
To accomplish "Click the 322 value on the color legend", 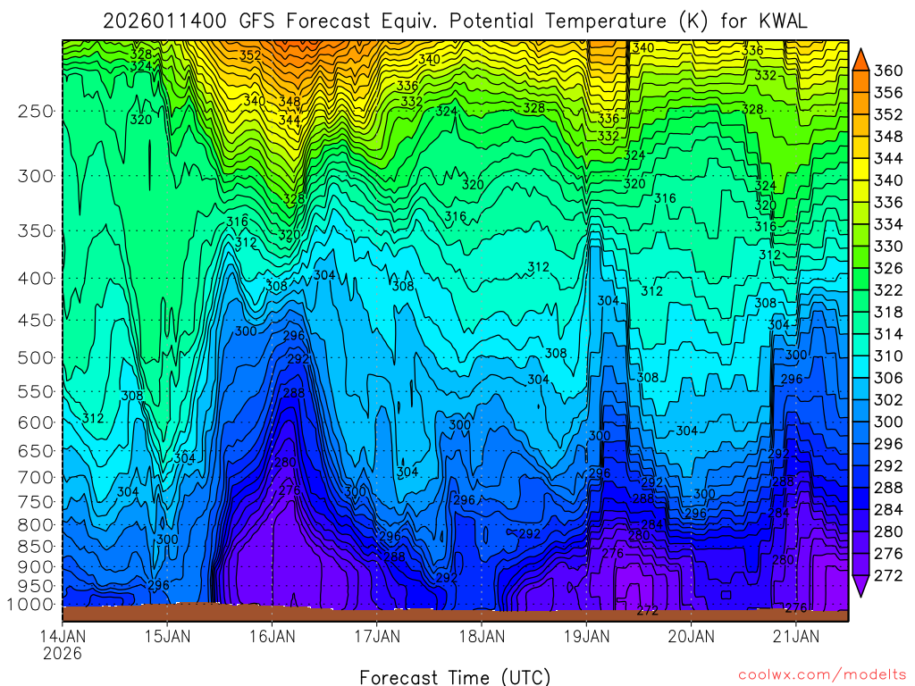I will pyautogui.click(x=888, y=290).
